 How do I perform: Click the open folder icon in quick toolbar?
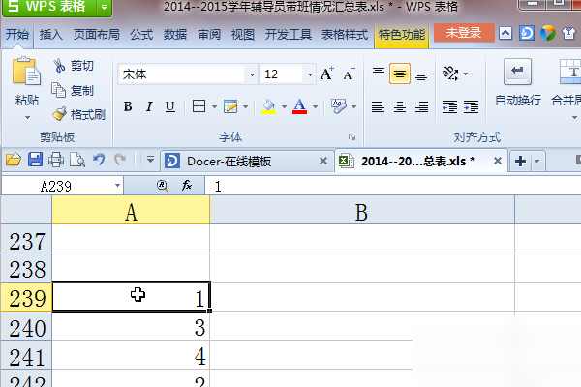(x=14, y=160)
